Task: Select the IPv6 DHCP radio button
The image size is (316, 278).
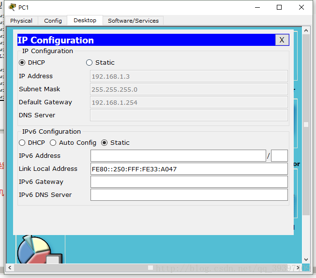Action: [x=22, y=143]
